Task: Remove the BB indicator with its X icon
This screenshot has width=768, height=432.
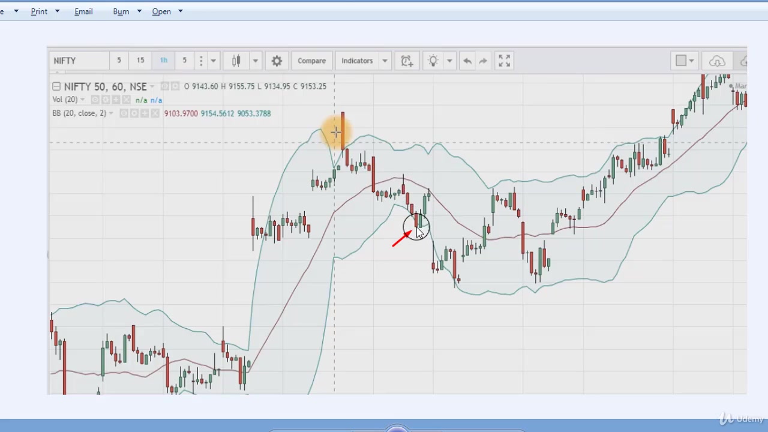Action: tap(155, 113)
